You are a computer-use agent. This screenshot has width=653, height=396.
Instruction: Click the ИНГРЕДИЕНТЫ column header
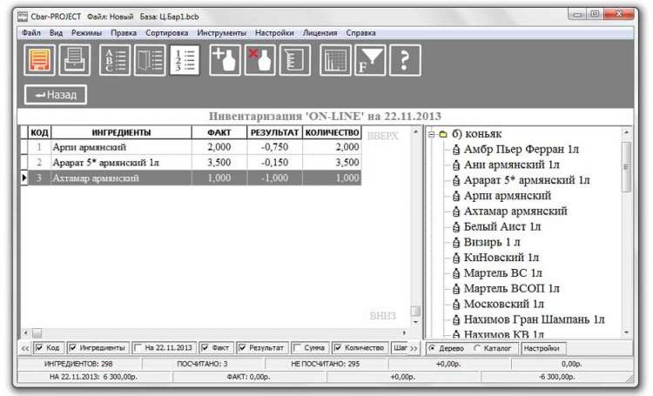(x=121, y=132)
